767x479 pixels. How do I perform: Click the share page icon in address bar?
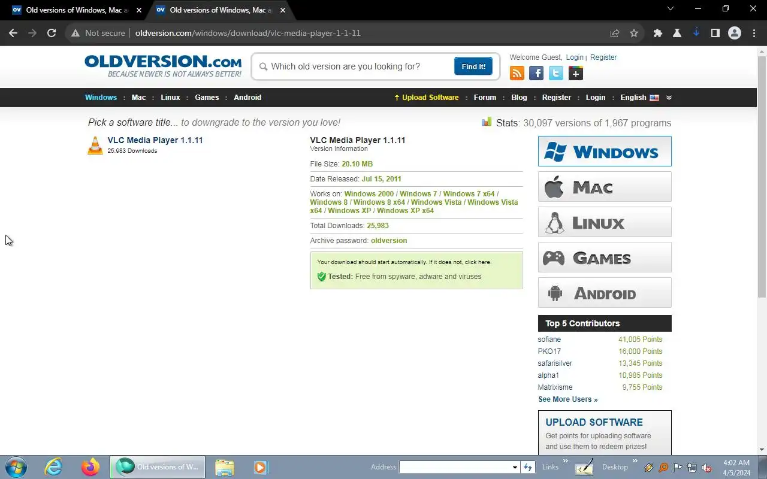615,34
